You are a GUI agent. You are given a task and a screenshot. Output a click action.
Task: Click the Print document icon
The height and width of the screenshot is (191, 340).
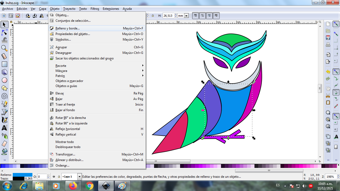click(x=328, y=45)
